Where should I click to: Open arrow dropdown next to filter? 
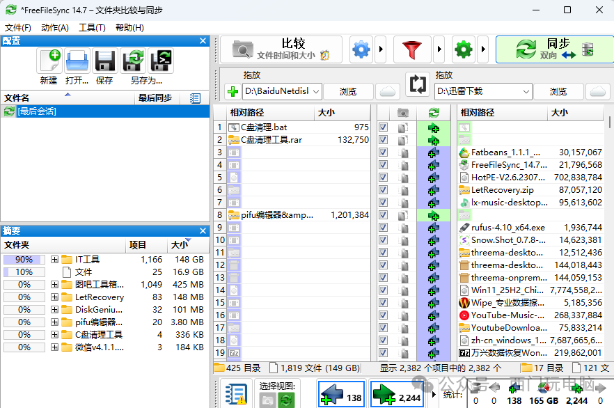pyautogui.click(x=439, y=49)
